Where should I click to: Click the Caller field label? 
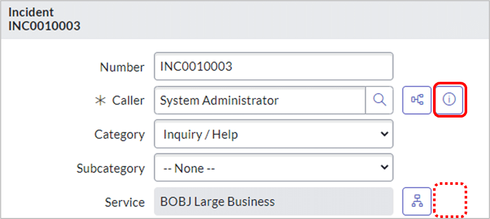coord(128,100)
